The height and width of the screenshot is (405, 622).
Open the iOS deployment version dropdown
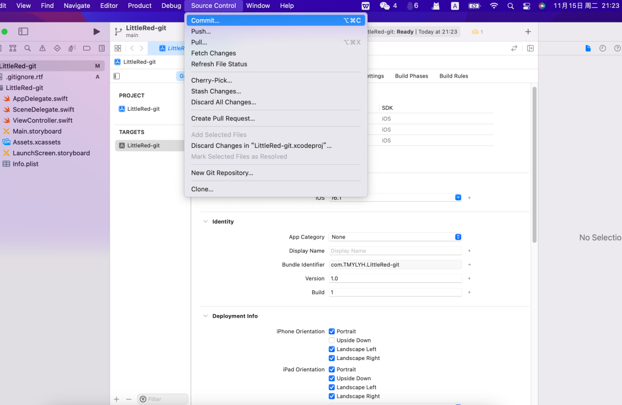(458, 197)
